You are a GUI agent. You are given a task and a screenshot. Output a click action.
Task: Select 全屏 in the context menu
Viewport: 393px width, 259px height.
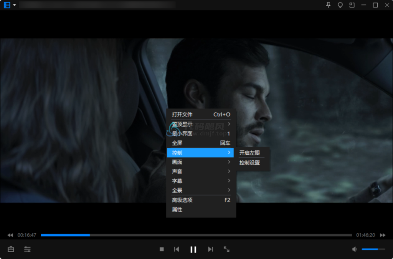(x=201, y=143)
